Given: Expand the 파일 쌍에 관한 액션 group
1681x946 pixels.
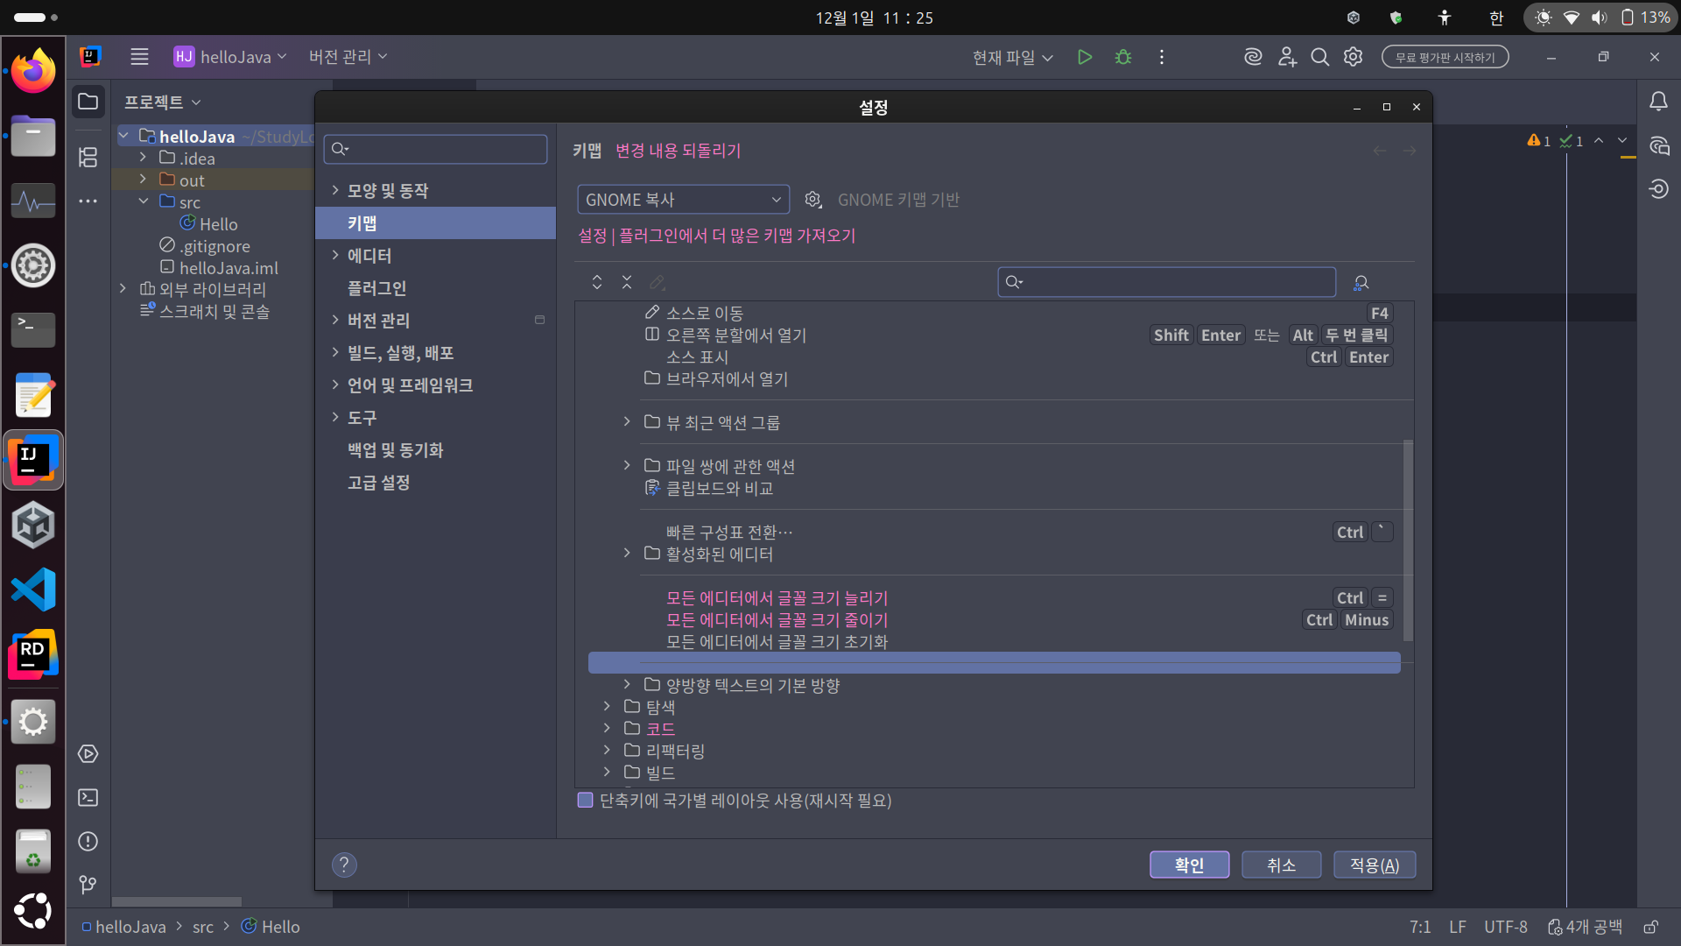Looking at the screenshot, I should click(627, 466).
